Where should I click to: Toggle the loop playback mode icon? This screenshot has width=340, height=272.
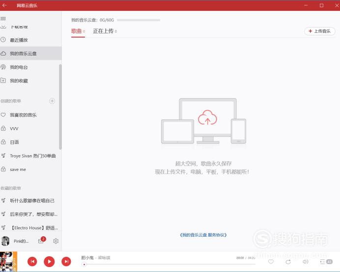point(288,262)
